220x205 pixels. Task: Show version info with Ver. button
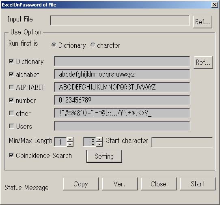pos(120,184)
